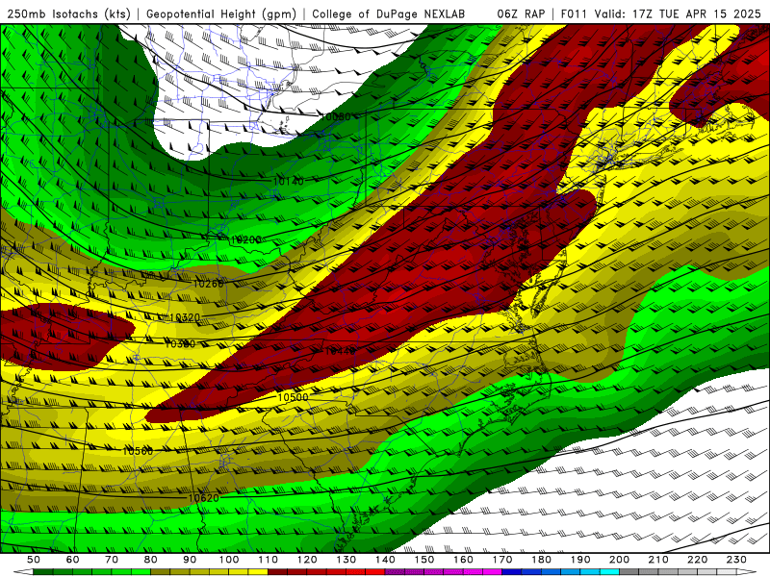770x577 pixels.
Task: Click the 100 knot color bar label
Action: [229, 560]
